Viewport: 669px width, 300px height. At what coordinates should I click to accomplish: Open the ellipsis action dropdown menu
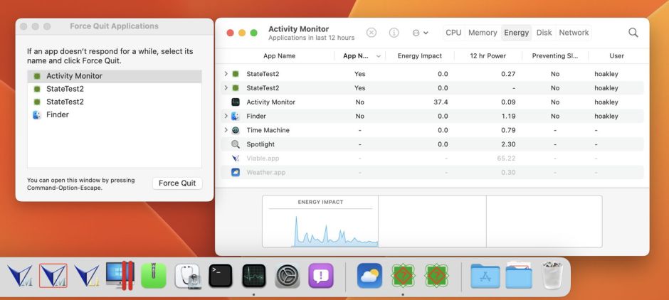click(x=420, y=33)
